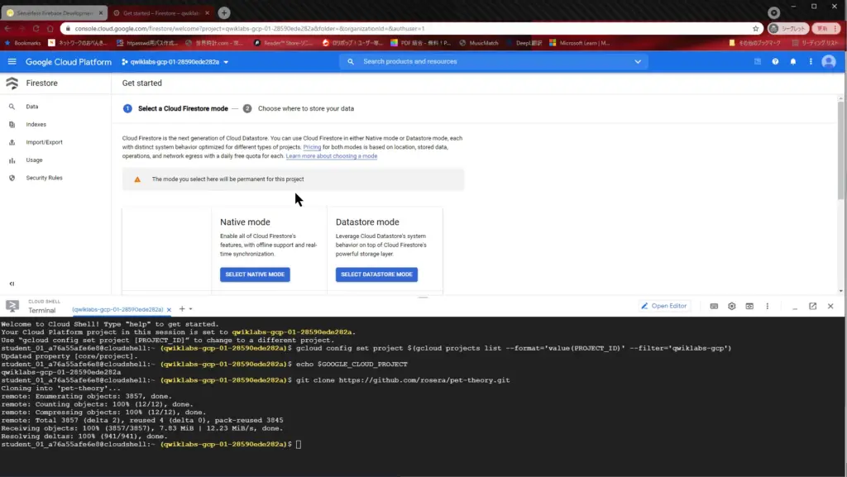Reload the current page
847x477 pixels.
(x=36, y=29)
